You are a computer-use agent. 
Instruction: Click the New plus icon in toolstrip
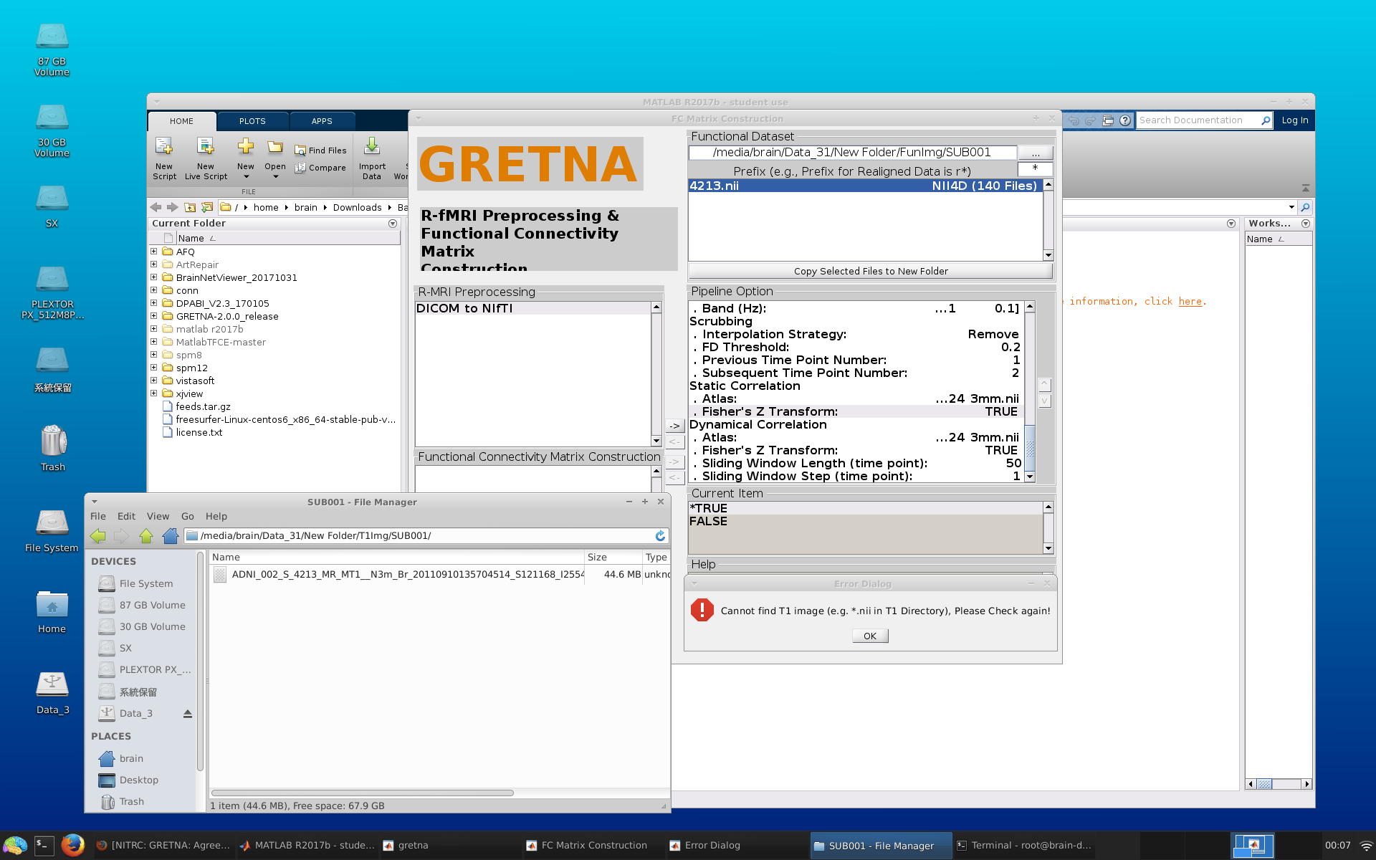click(x=246, y=146)
